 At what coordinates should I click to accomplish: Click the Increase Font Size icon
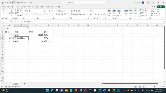(x=49, y=11)
